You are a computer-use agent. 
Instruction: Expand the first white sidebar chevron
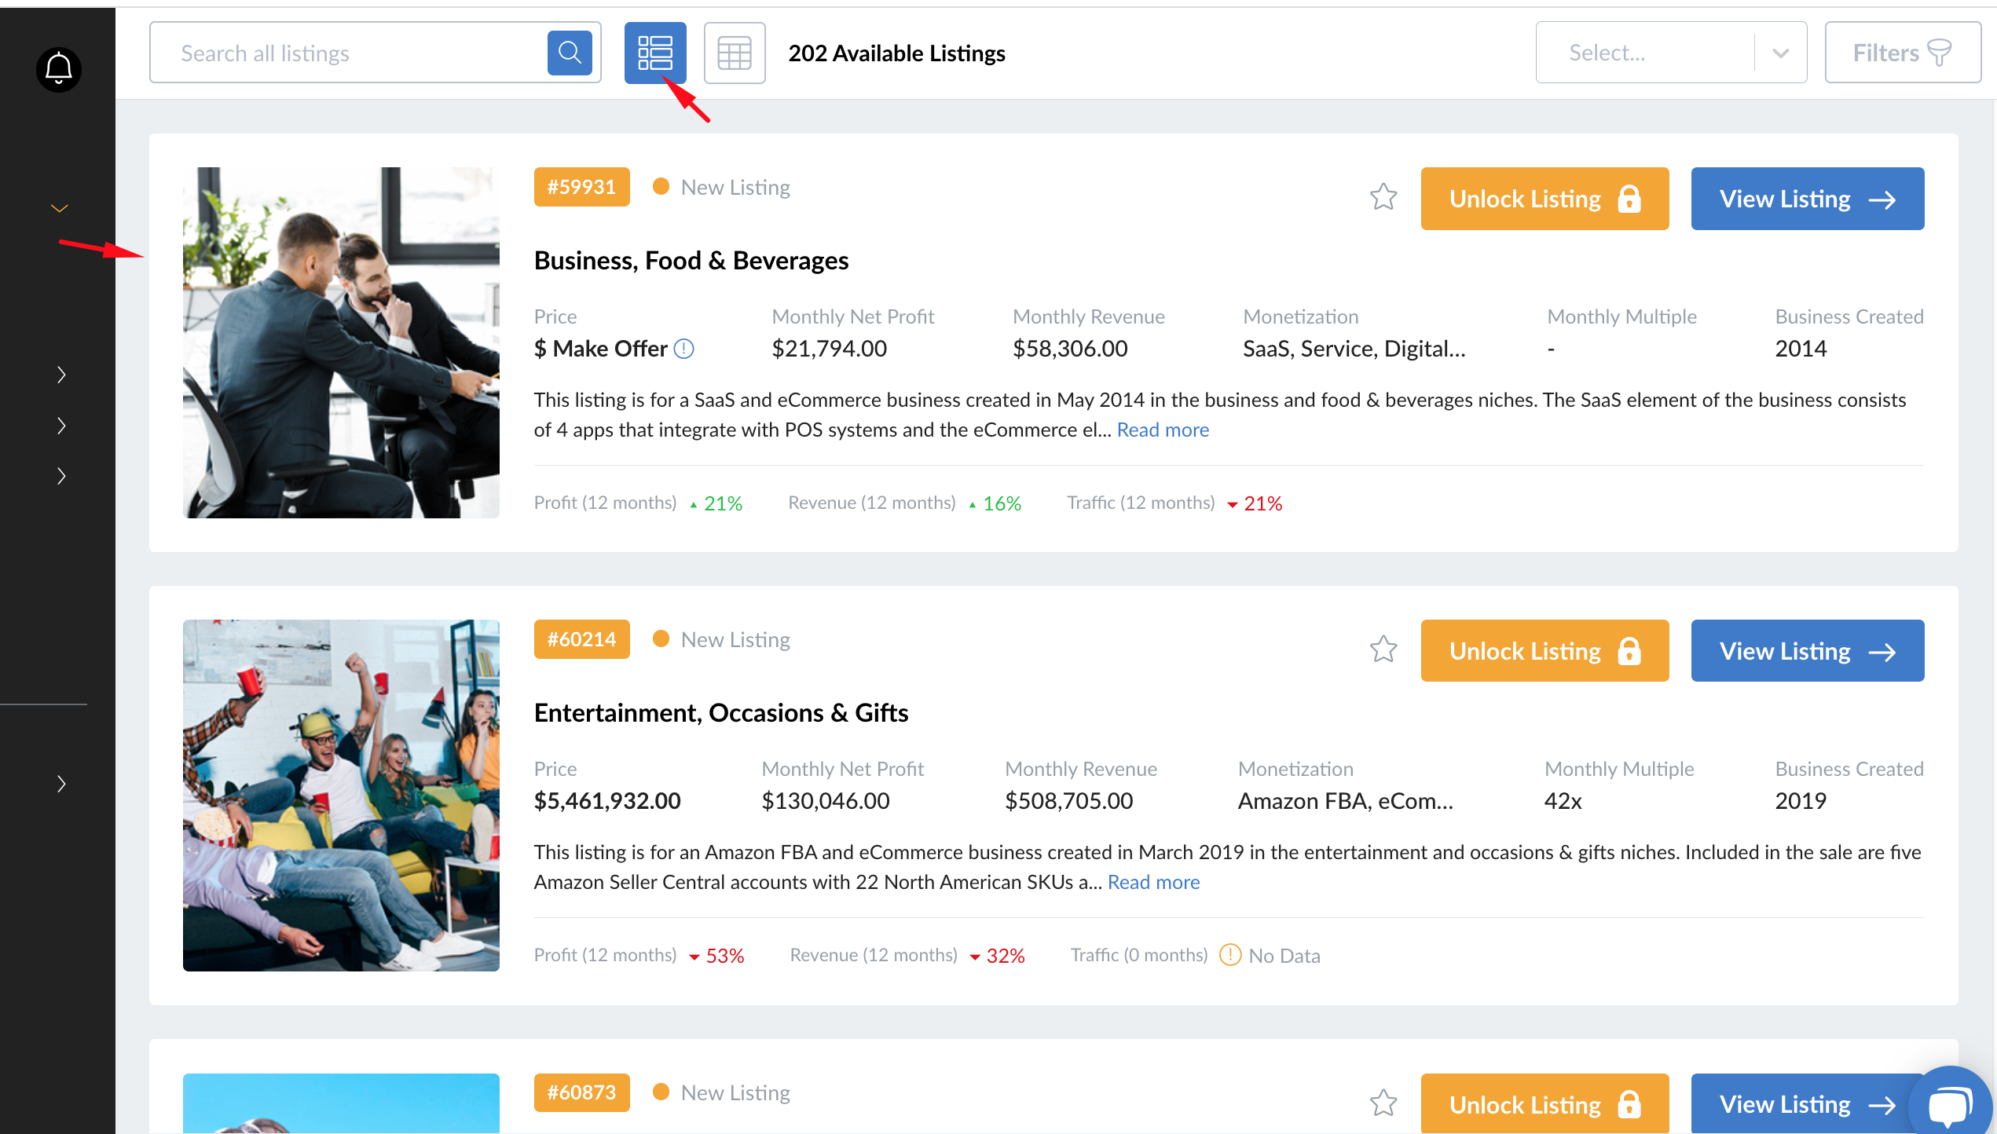click(x=61, y=375)
